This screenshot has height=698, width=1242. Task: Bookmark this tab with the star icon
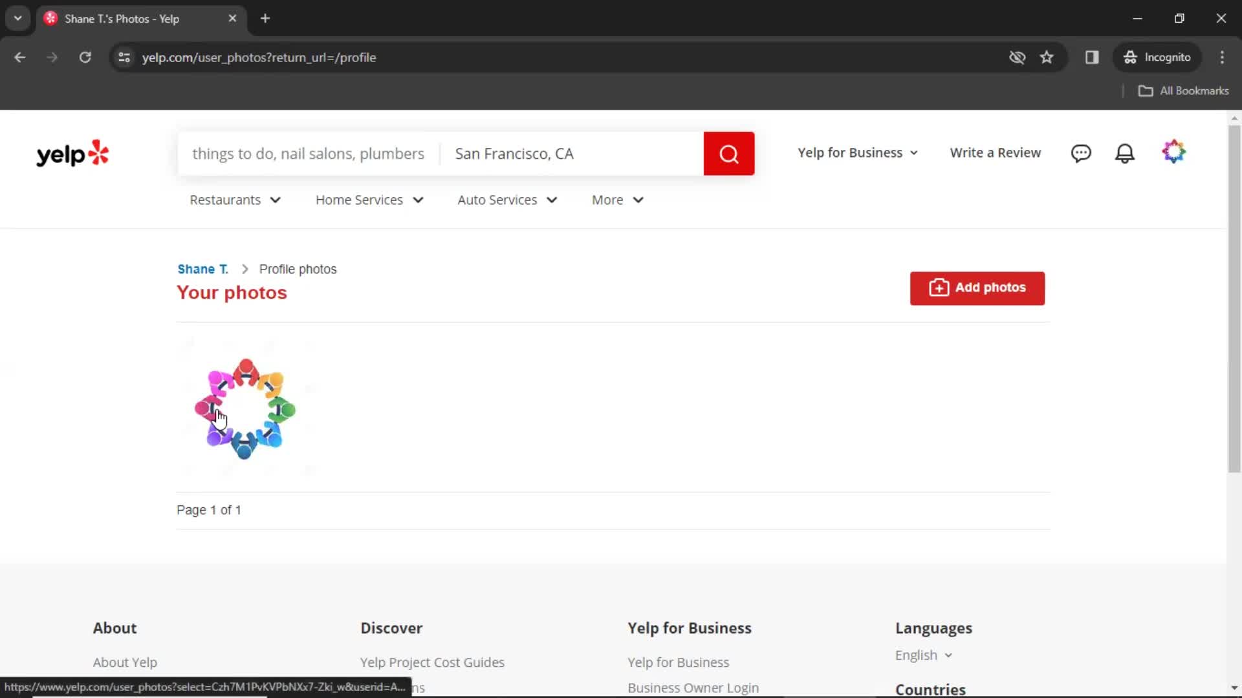(x=1047, y=58)
